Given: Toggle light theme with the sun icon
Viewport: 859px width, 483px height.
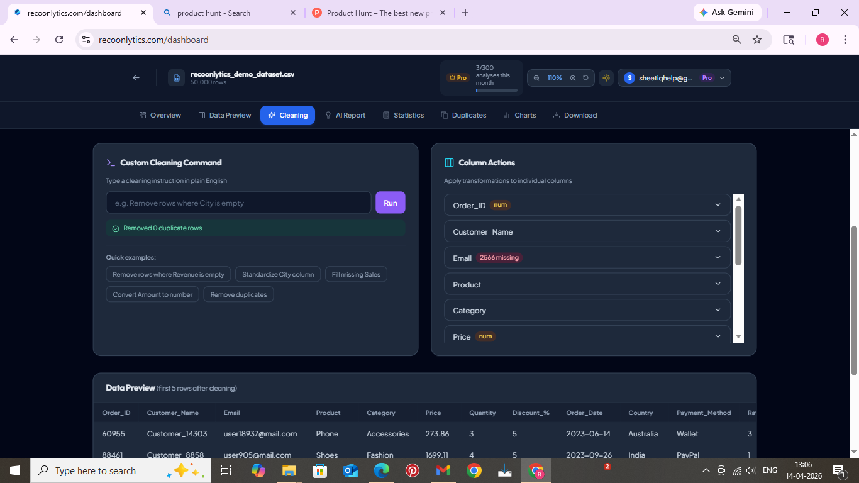Looking at the screenshot, I should (x=606, y=78).
